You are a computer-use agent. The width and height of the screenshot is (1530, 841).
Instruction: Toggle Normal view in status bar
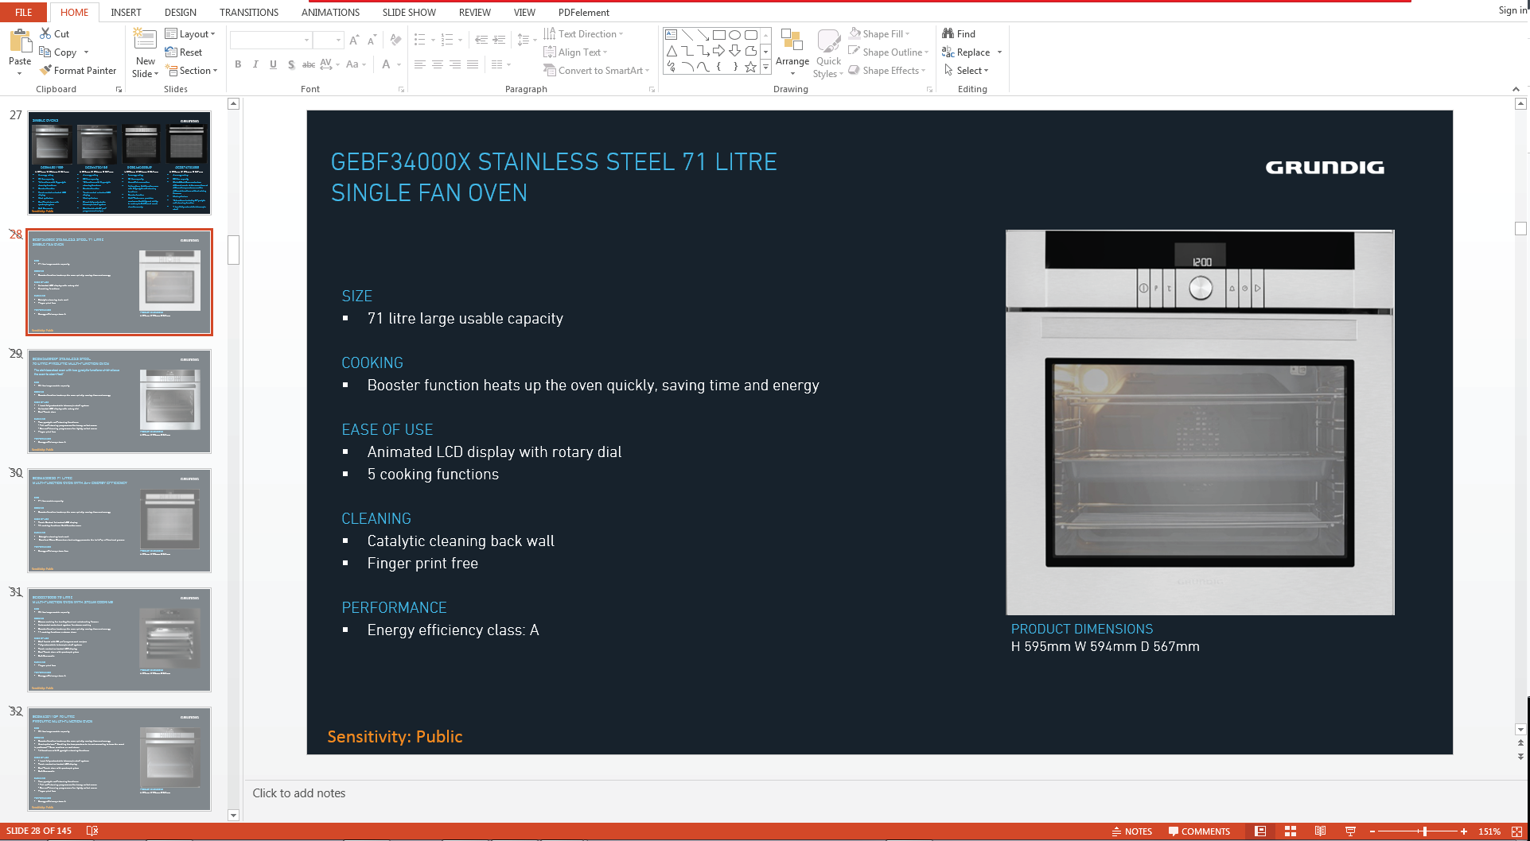[1260, 831]
